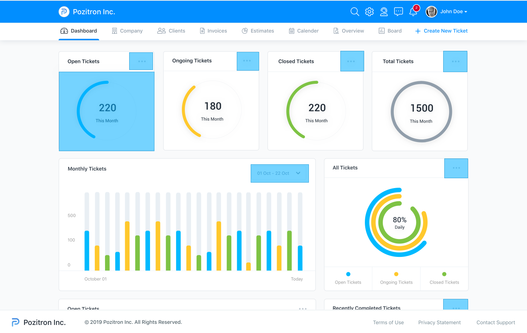Open the lower Open Tickets list options
The image size is (527, 333).
click(303, 308)
